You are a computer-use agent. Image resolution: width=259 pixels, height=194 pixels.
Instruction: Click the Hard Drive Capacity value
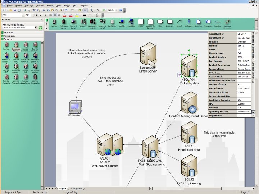click(x=244, y=100)
